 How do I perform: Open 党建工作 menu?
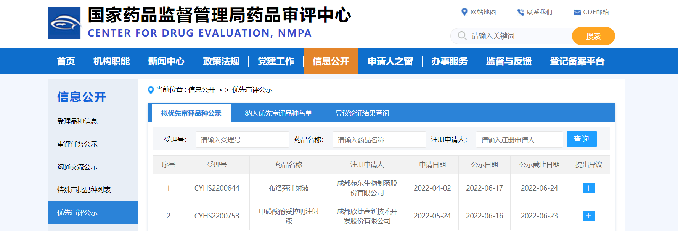click(x=276, y=61)
